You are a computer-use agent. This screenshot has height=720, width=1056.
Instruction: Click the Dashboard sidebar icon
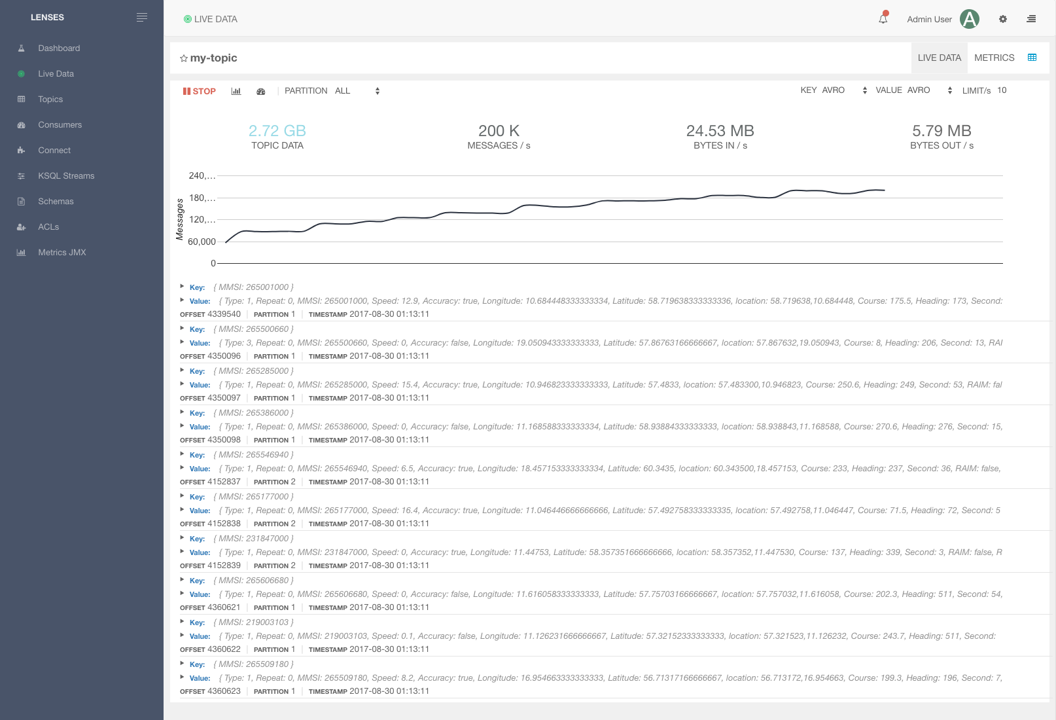click(x=21, y=48)
